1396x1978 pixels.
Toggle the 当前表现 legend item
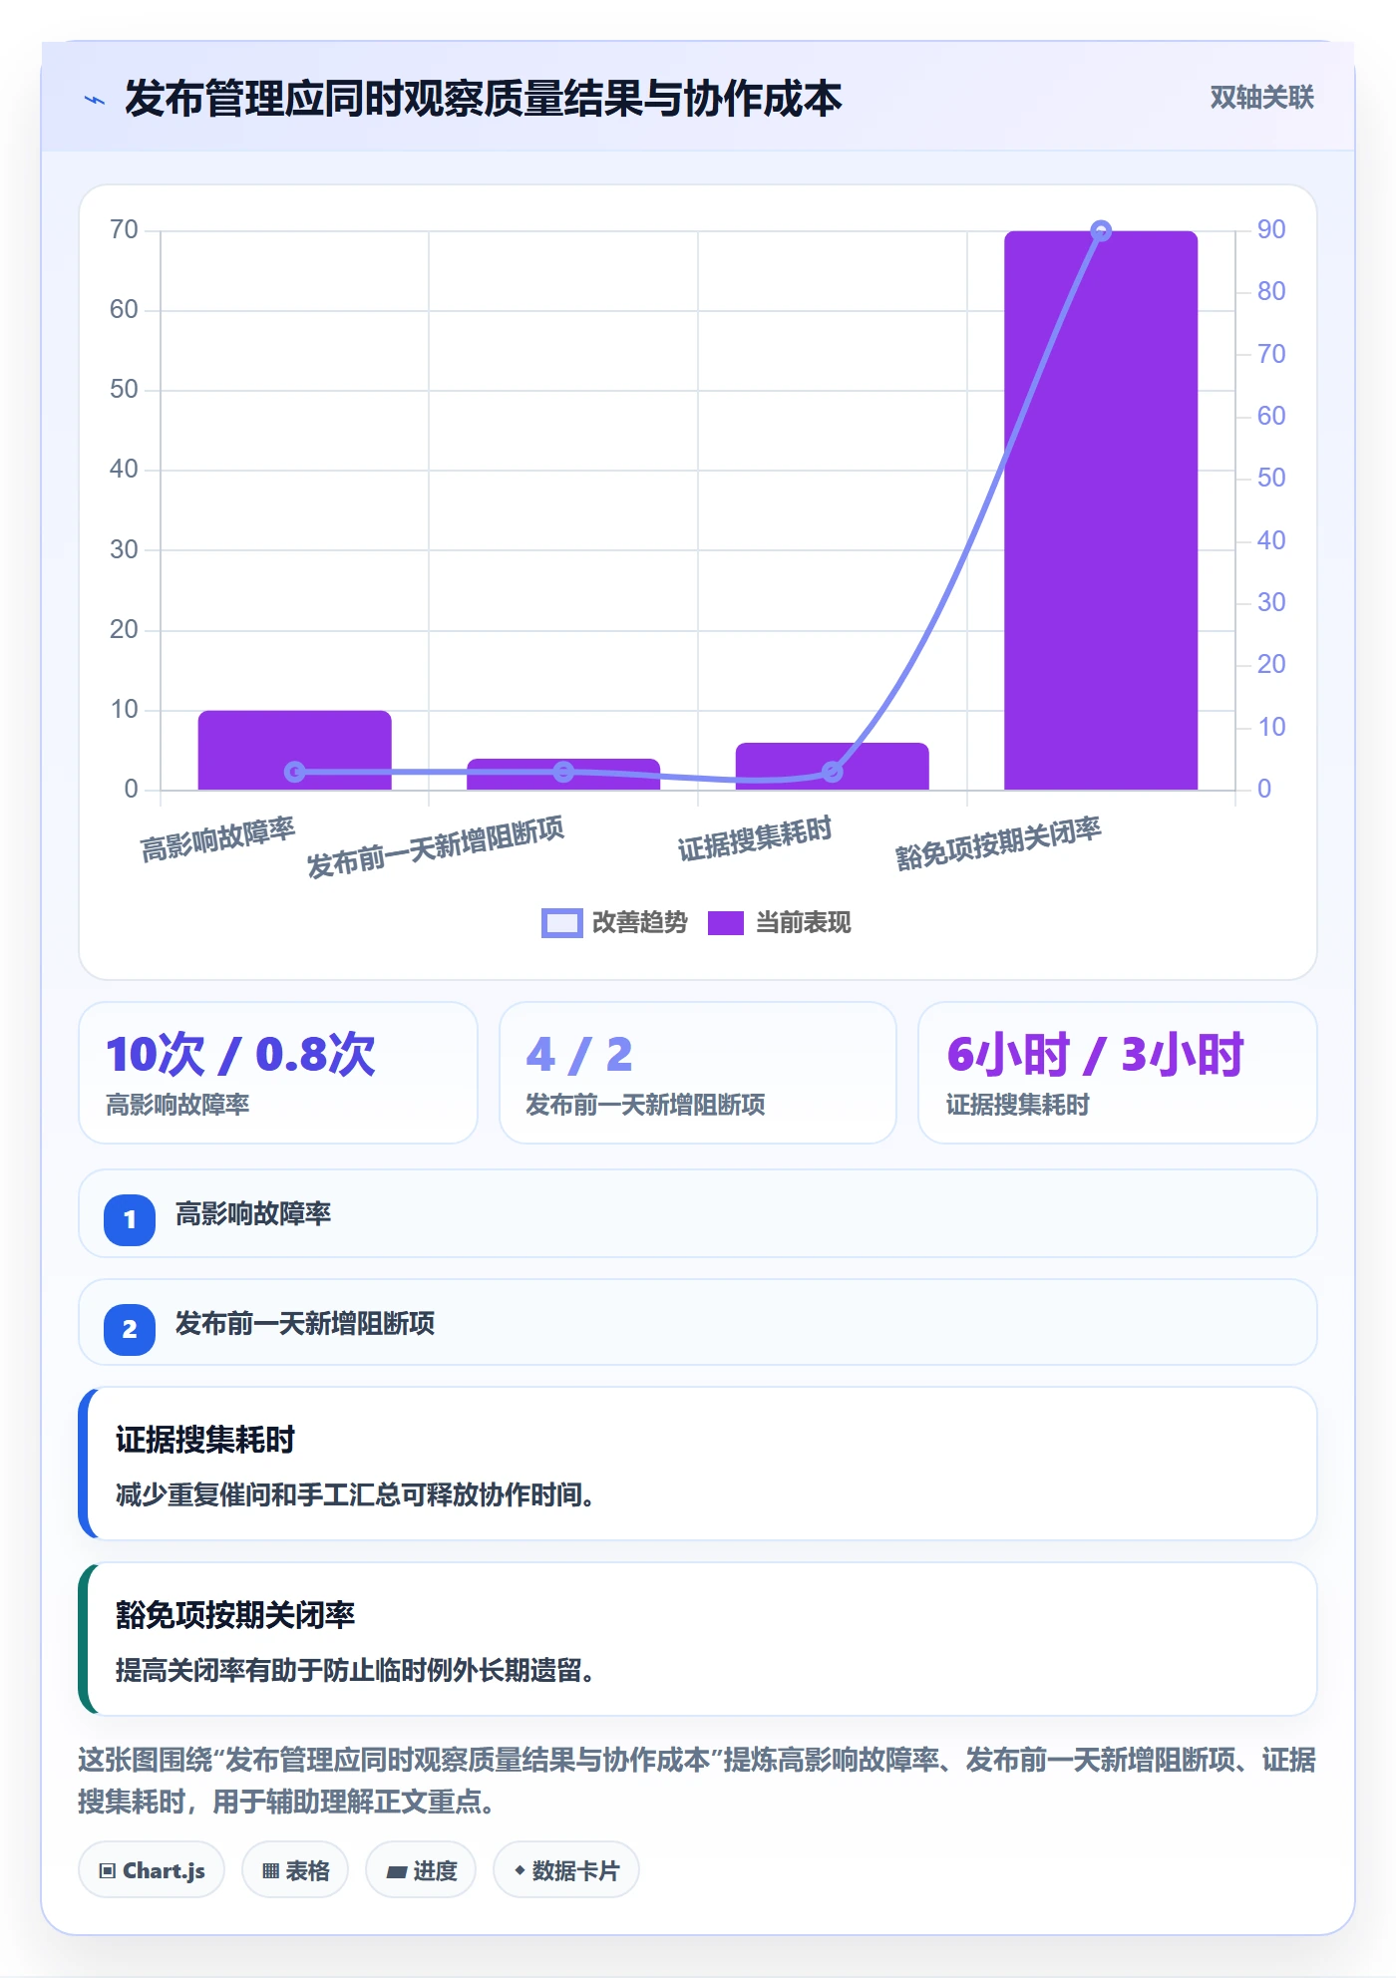click(x=780, y=923)
